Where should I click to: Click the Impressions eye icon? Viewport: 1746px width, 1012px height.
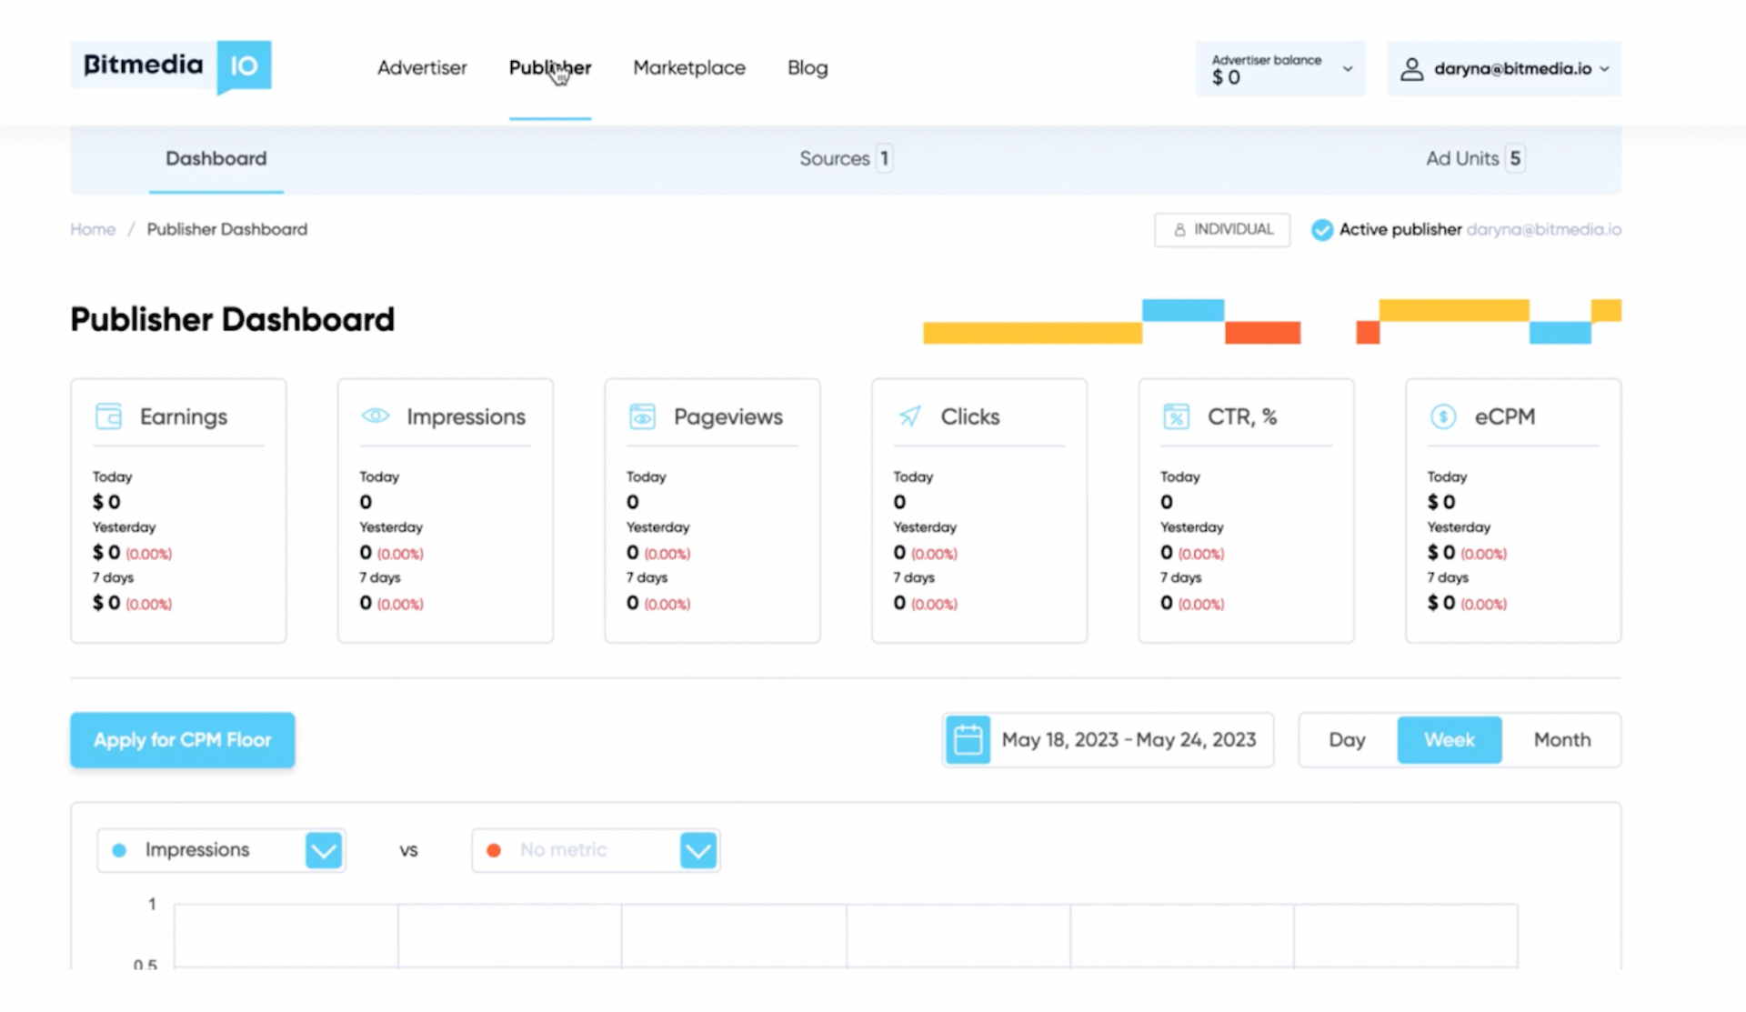[375, 416]
